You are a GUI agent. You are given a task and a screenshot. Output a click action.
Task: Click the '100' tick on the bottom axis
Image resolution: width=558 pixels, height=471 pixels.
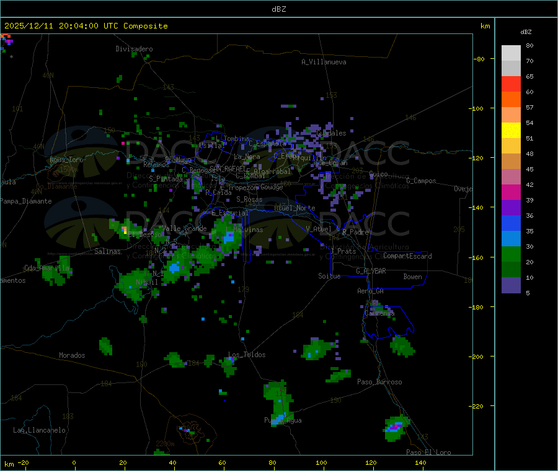[x=321, y=462]
